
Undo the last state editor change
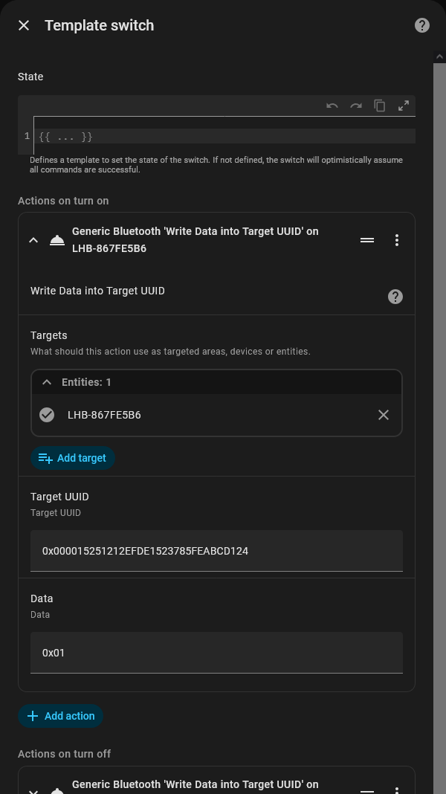332,106
